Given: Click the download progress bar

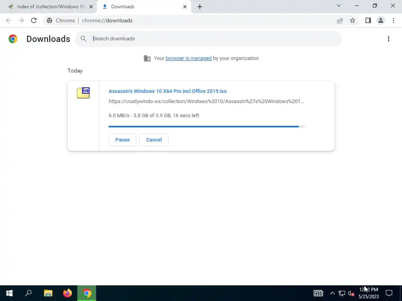Looking at the screenshot, I should click(x=206, y=127).
